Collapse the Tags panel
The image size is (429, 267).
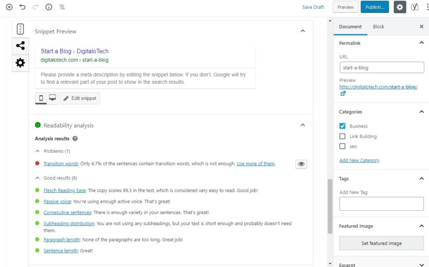tap(421, 179)
